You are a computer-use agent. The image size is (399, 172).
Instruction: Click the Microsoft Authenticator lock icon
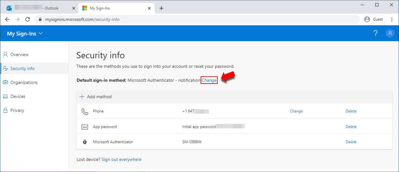(x=84, y=142)
